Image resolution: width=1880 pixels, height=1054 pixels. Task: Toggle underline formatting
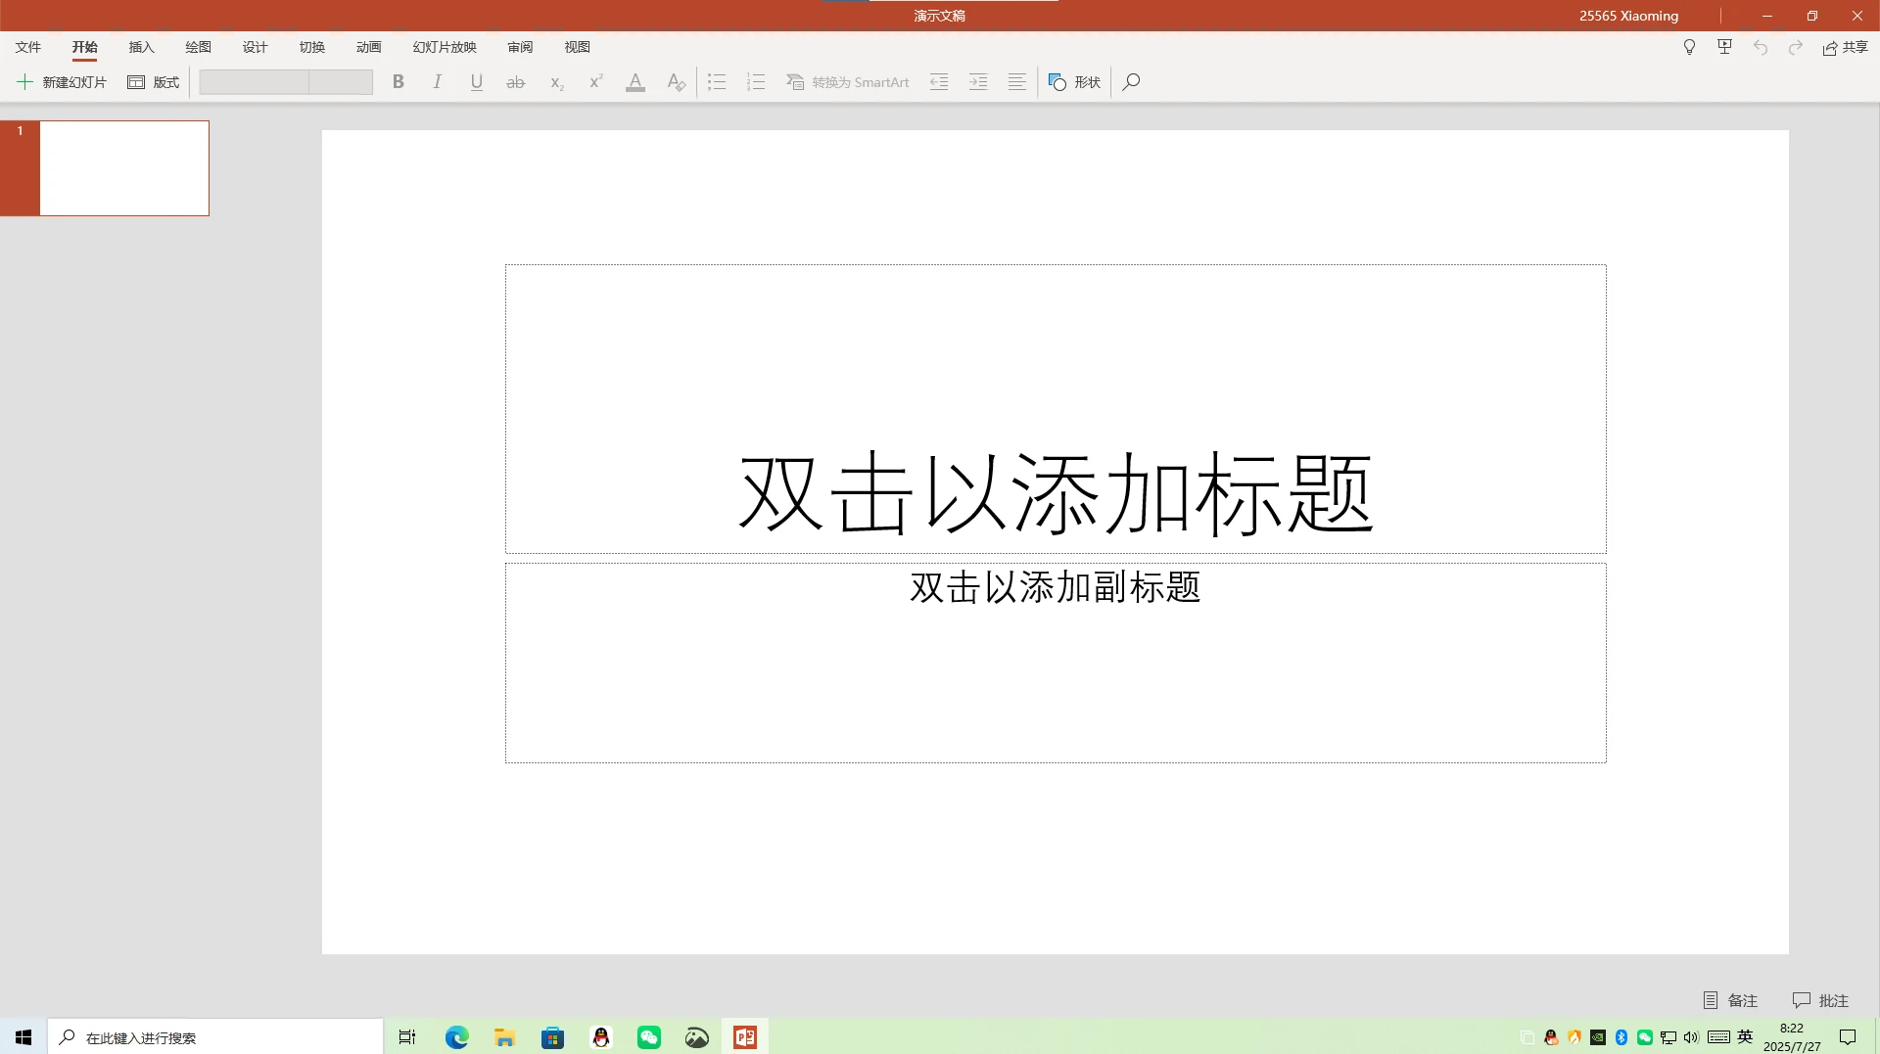pyautogui.click(x=477, y=82)
